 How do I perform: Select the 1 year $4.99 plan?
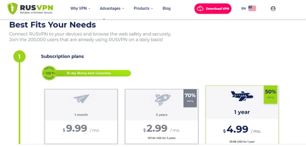(242, 115)
